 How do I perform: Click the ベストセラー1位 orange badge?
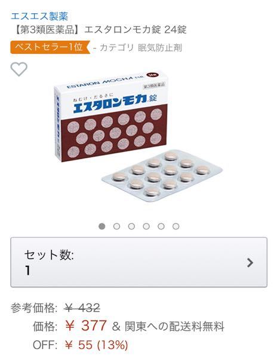(50, 47)
